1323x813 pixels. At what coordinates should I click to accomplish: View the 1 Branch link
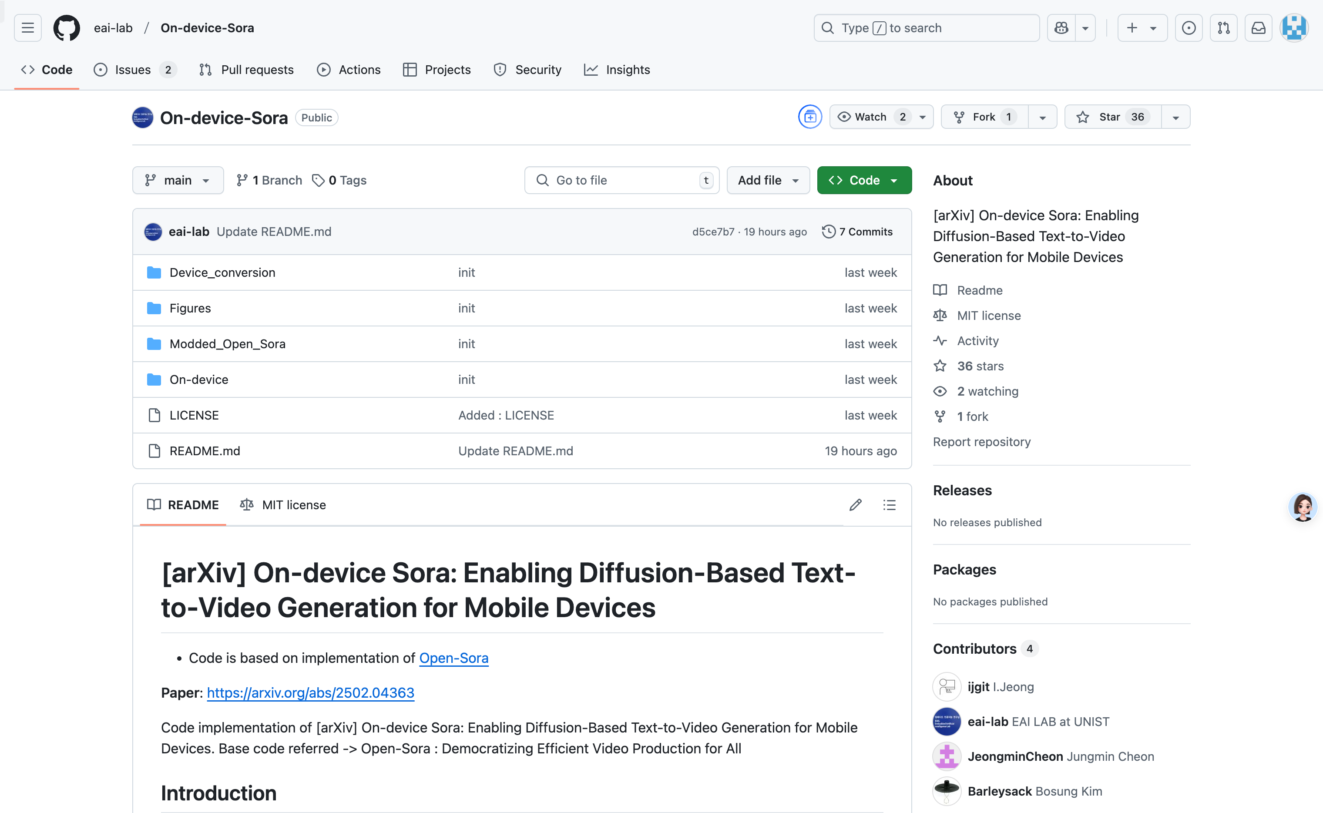[269, 180]
